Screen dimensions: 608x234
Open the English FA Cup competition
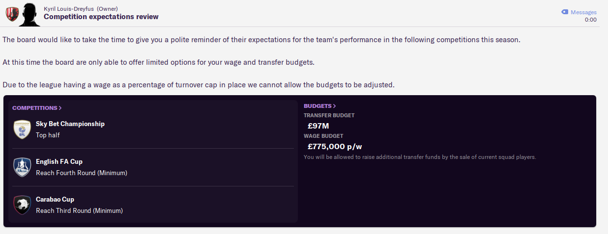59,162
